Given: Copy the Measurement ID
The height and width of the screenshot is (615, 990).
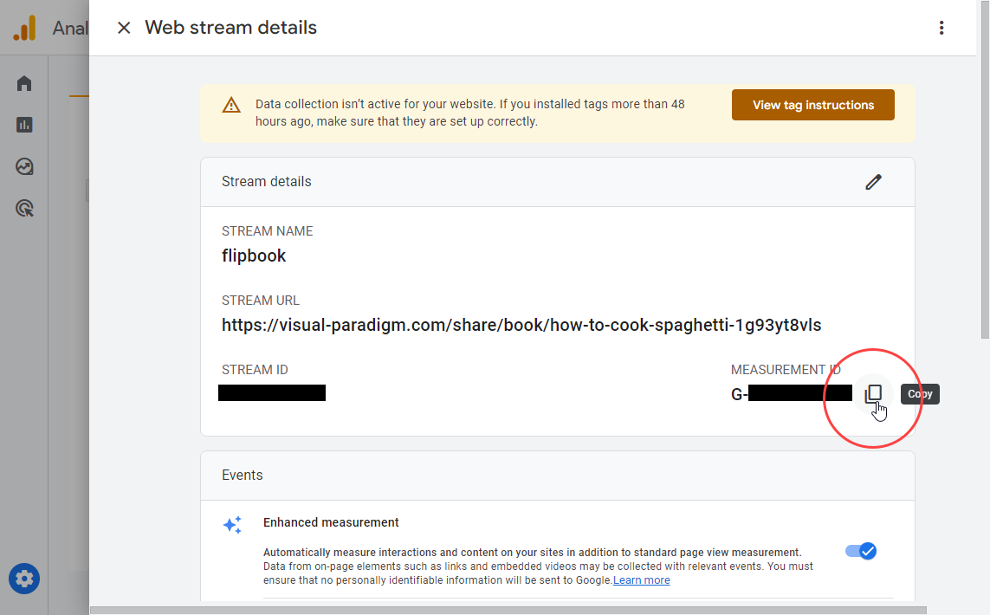Looking at the screenshot, I should click(873, 394).
